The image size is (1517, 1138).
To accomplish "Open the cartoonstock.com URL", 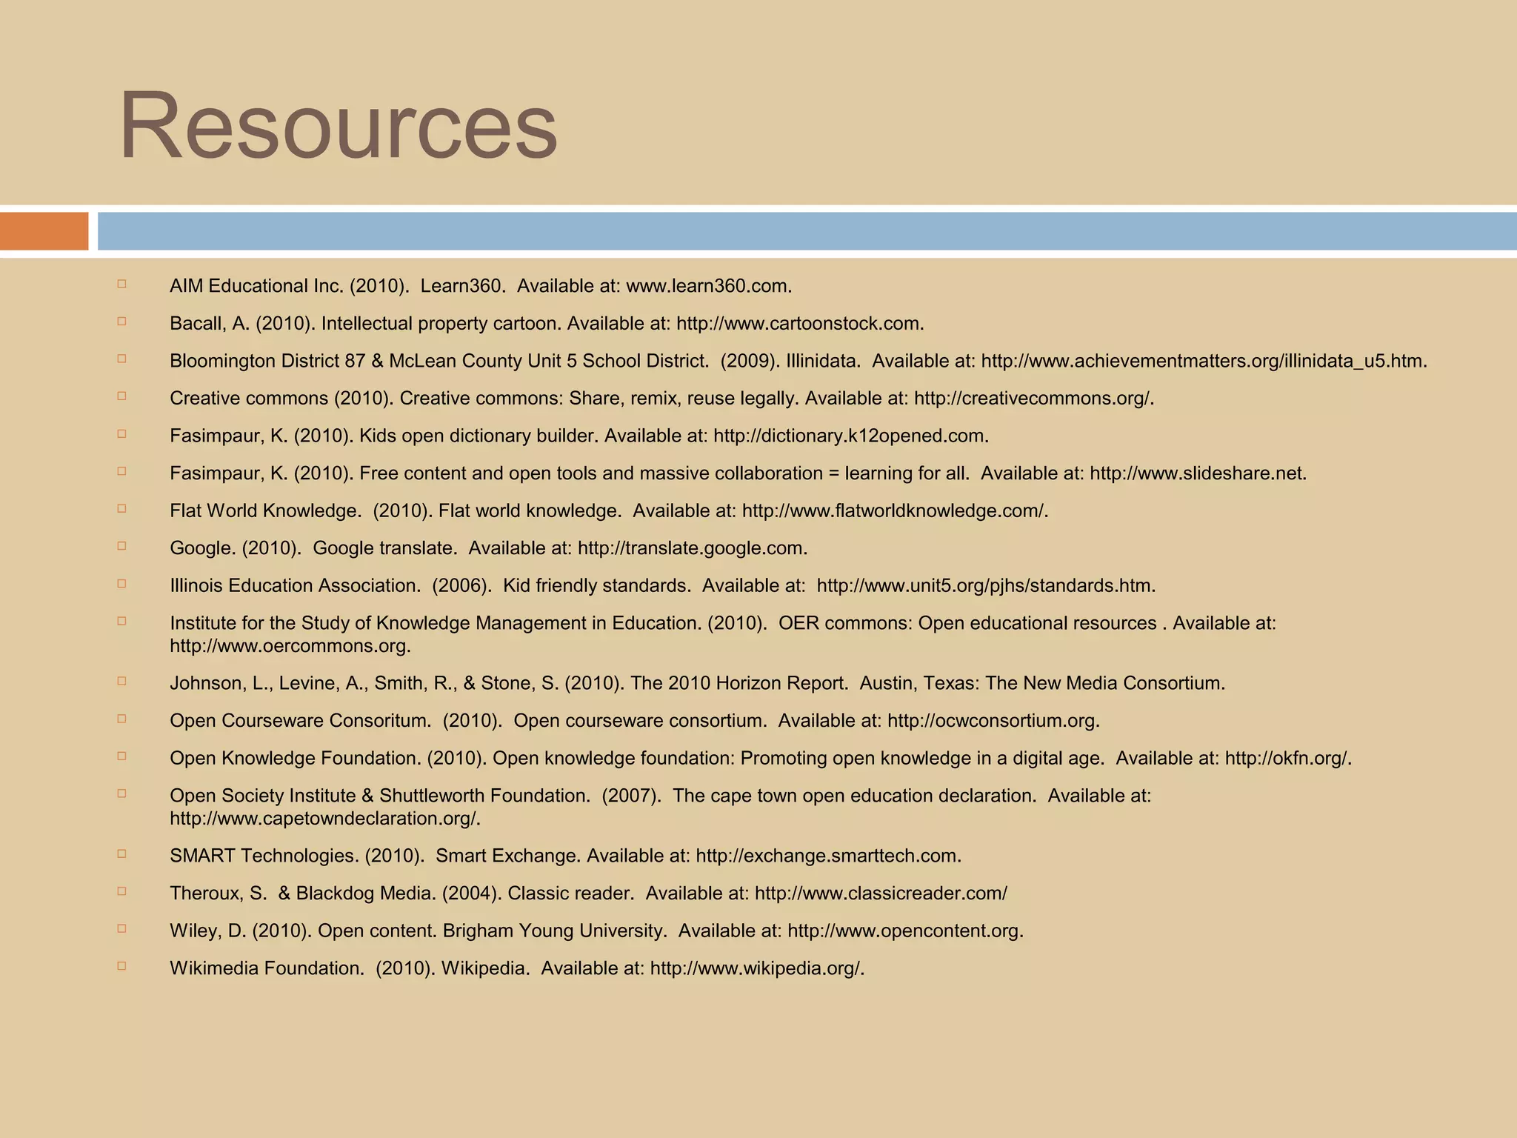I will click(798, 324).
